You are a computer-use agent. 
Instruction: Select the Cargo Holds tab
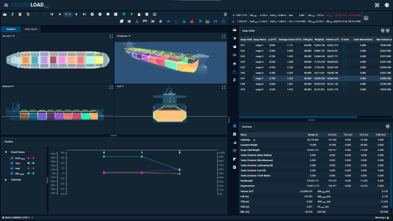pos(248,31)
